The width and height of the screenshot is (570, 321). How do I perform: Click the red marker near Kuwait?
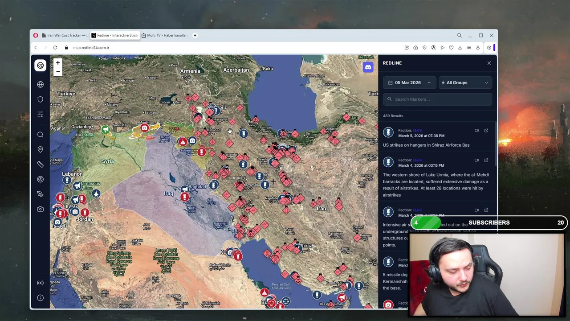click(237, 256)
